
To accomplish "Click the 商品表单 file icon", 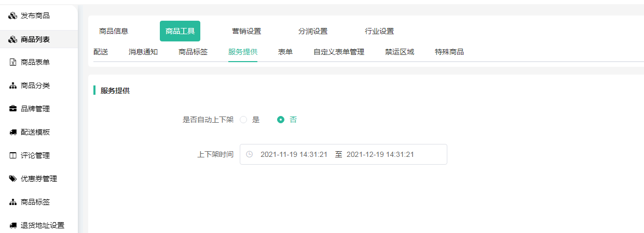I will pyautogui.click(x=13, y=63).
